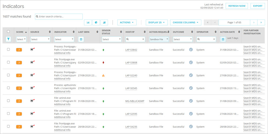Click the bar chart view icon

pyautogui.click(x=104, y=22)
